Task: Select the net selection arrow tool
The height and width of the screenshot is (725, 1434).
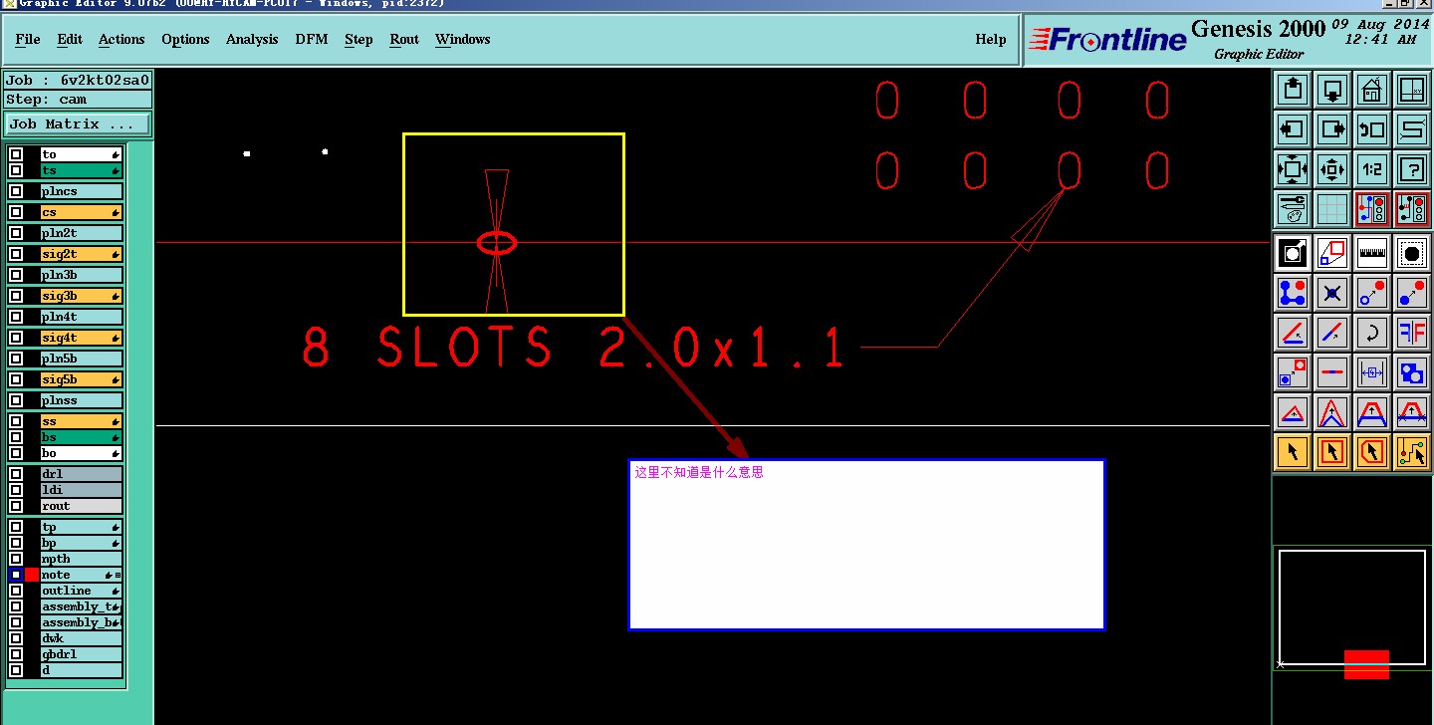Action: [x=1412, y=452]
